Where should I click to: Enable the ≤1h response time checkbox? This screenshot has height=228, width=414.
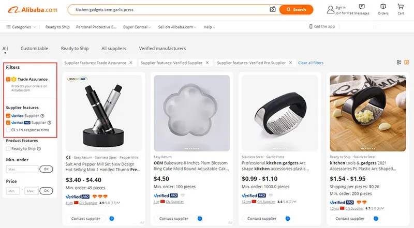point(8,130)
